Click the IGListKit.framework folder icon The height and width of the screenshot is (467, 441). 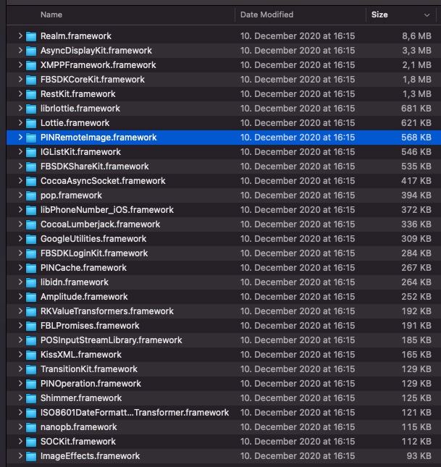tap(31, 152)
